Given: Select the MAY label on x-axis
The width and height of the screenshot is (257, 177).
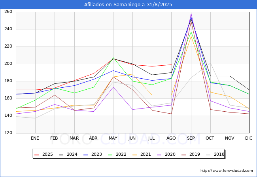Looking at the screenshot, I should click(x=113, y=138).
